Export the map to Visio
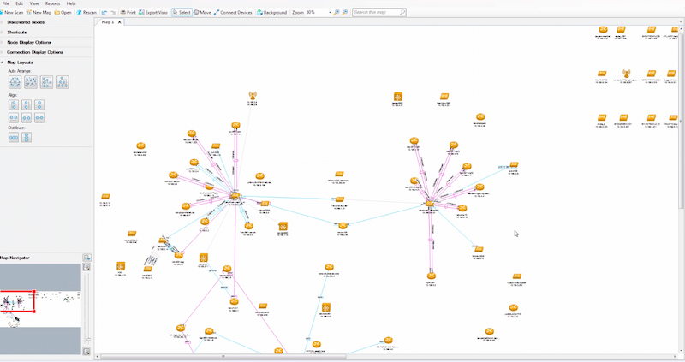Image resolution: width=685 pixels, height=362 pixels. (153, 12)
